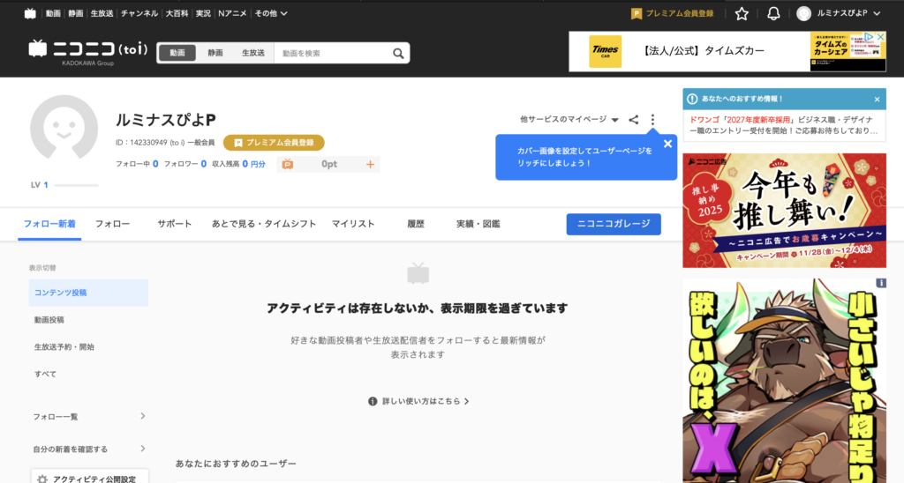Close the cover image tooltip popup
Screen dimensions: 904x483
[667, 144]
